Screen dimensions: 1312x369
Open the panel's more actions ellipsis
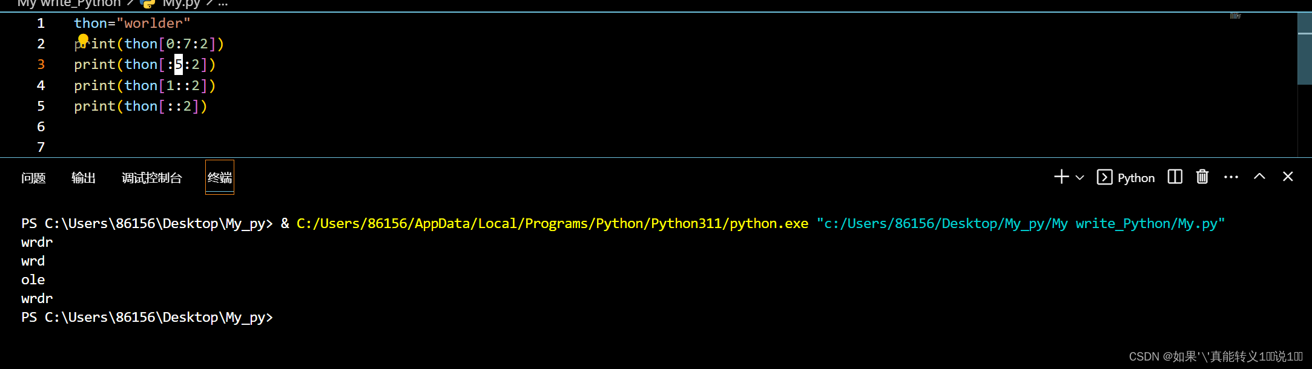click(x=1231, y=177)
